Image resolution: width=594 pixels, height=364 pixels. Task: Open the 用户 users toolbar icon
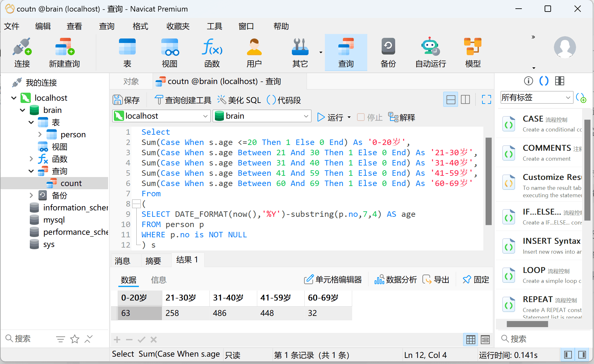point(254,53)
